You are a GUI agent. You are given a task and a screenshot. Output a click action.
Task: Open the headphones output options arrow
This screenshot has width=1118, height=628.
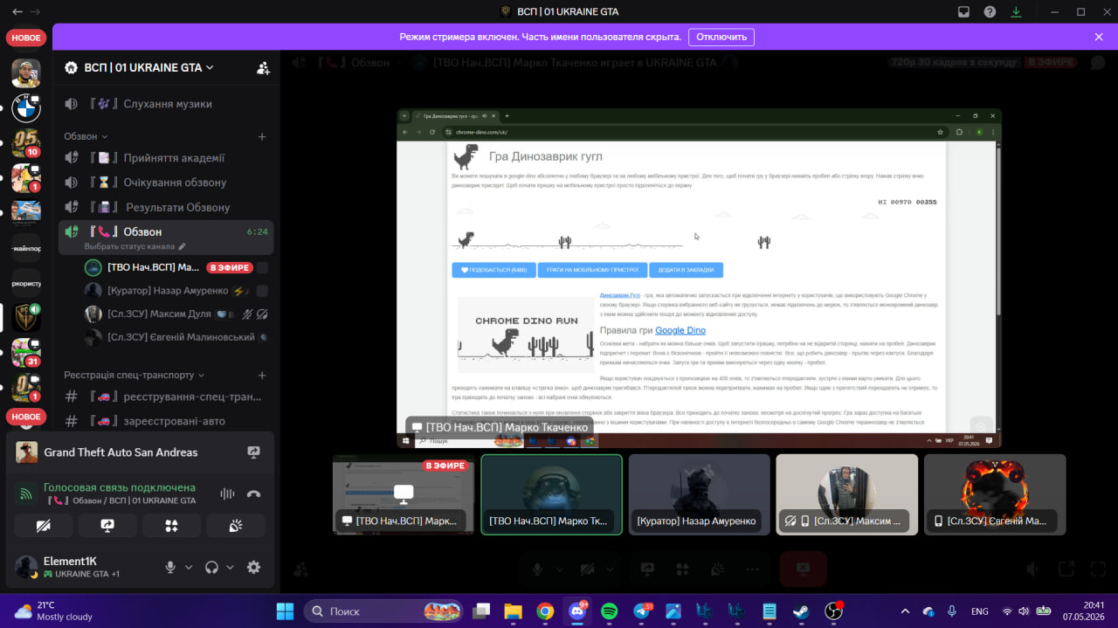230,567
